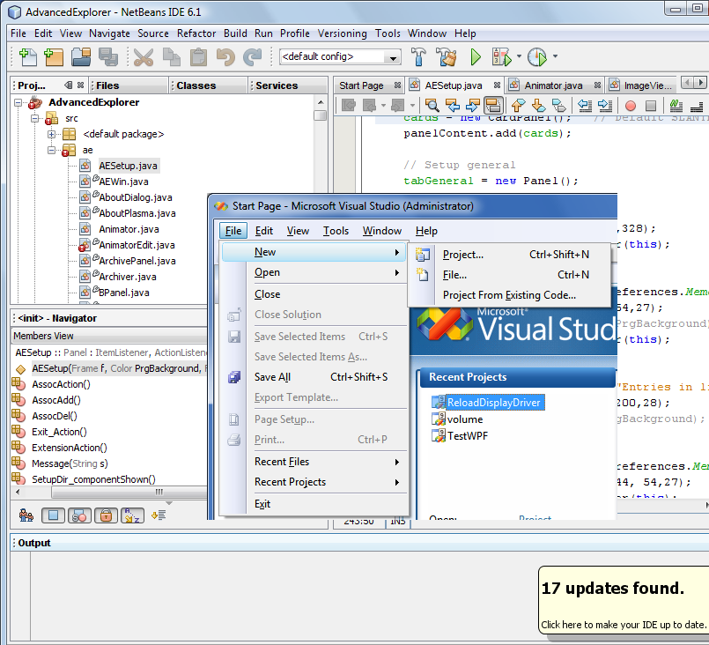Toggle Show Inherited Members in Navigator
This screenshot has width=709, height=645.
point(26,515)
